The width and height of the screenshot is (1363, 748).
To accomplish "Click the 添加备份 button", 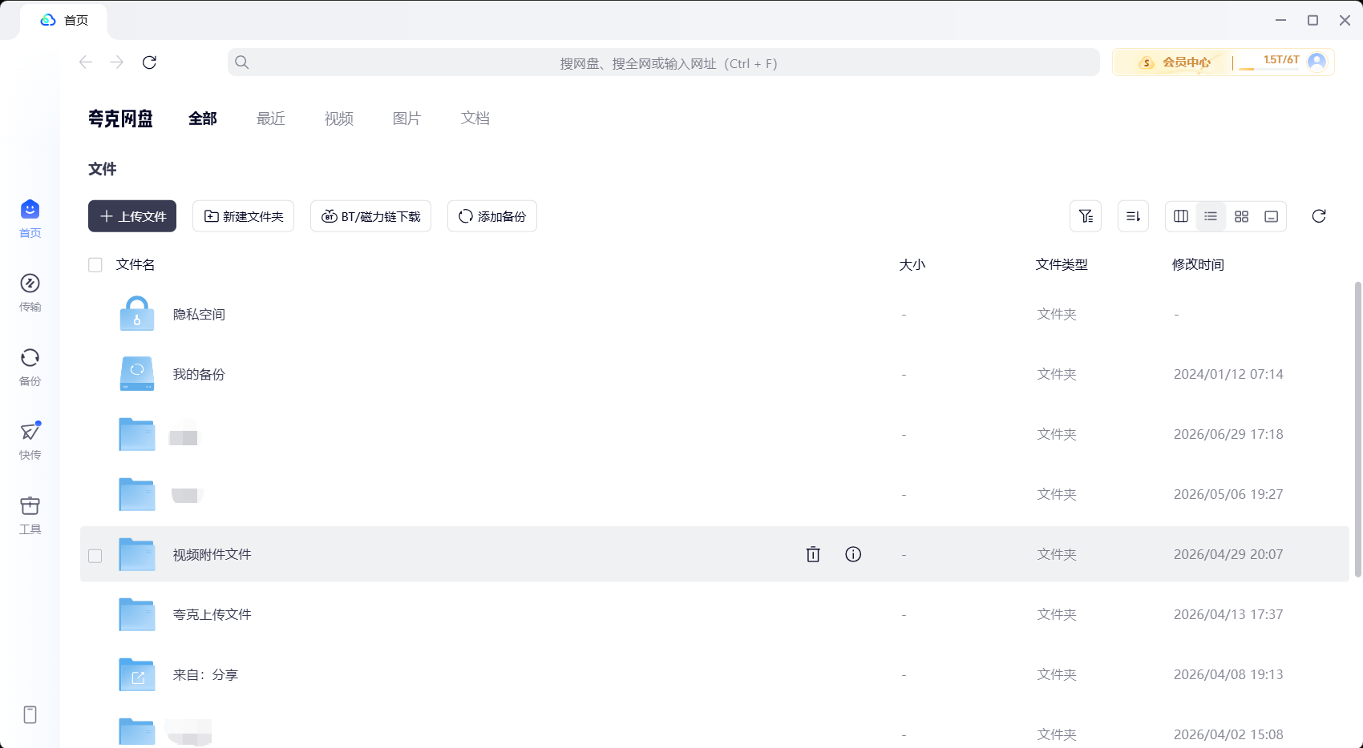I will [x=492, y=216].
